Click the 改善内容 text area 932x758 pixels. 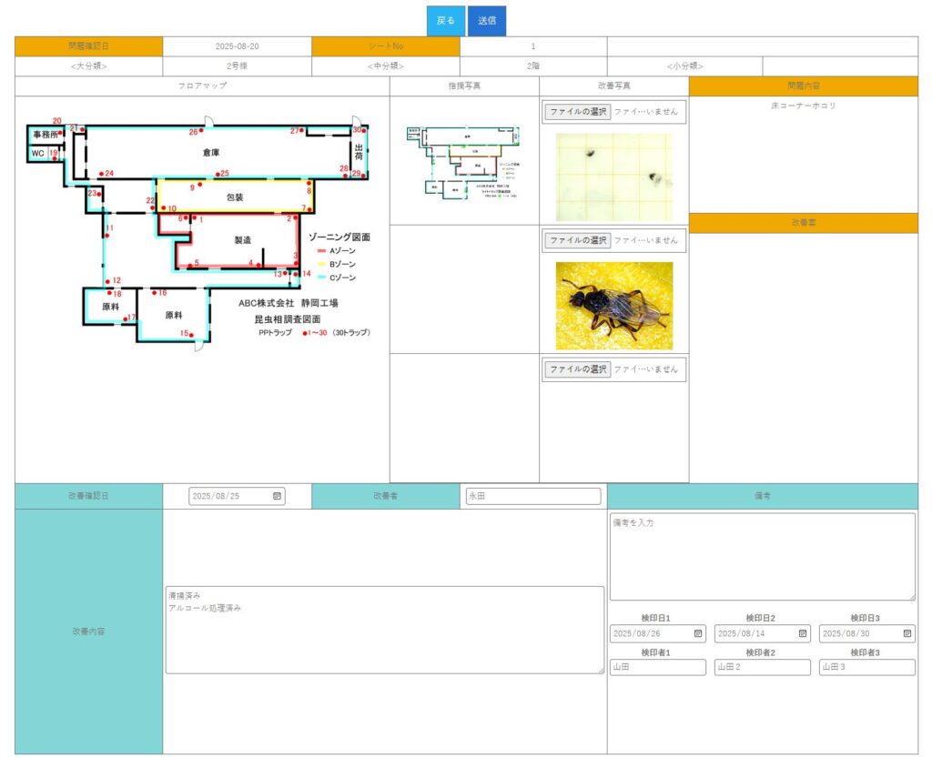(384, 630)
